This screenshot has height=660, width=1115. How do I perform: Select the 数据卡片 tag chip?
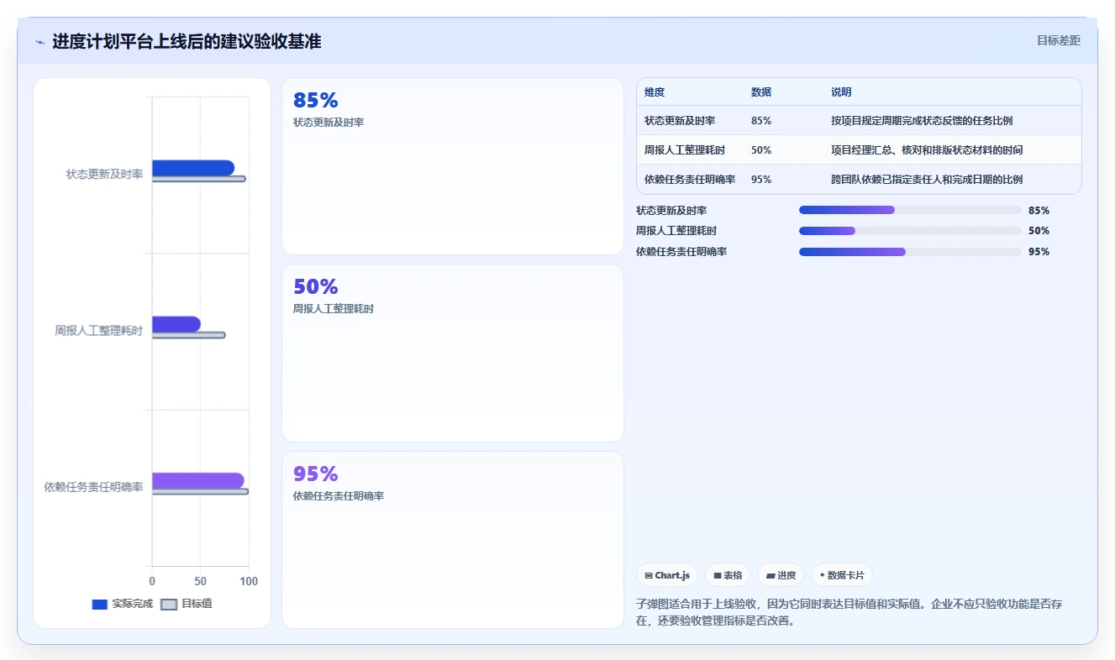[x=842, y=575]
